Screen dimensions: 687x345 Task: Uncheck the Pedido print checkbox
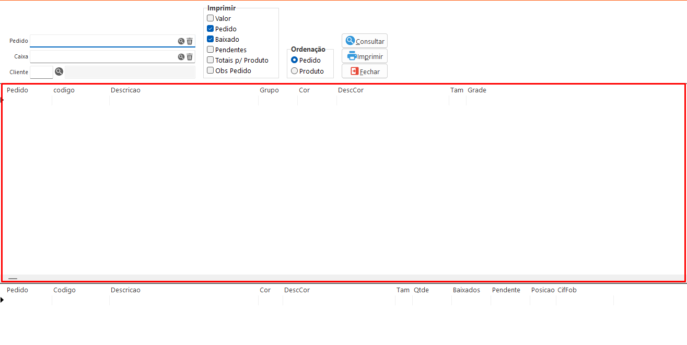point(211,29)
